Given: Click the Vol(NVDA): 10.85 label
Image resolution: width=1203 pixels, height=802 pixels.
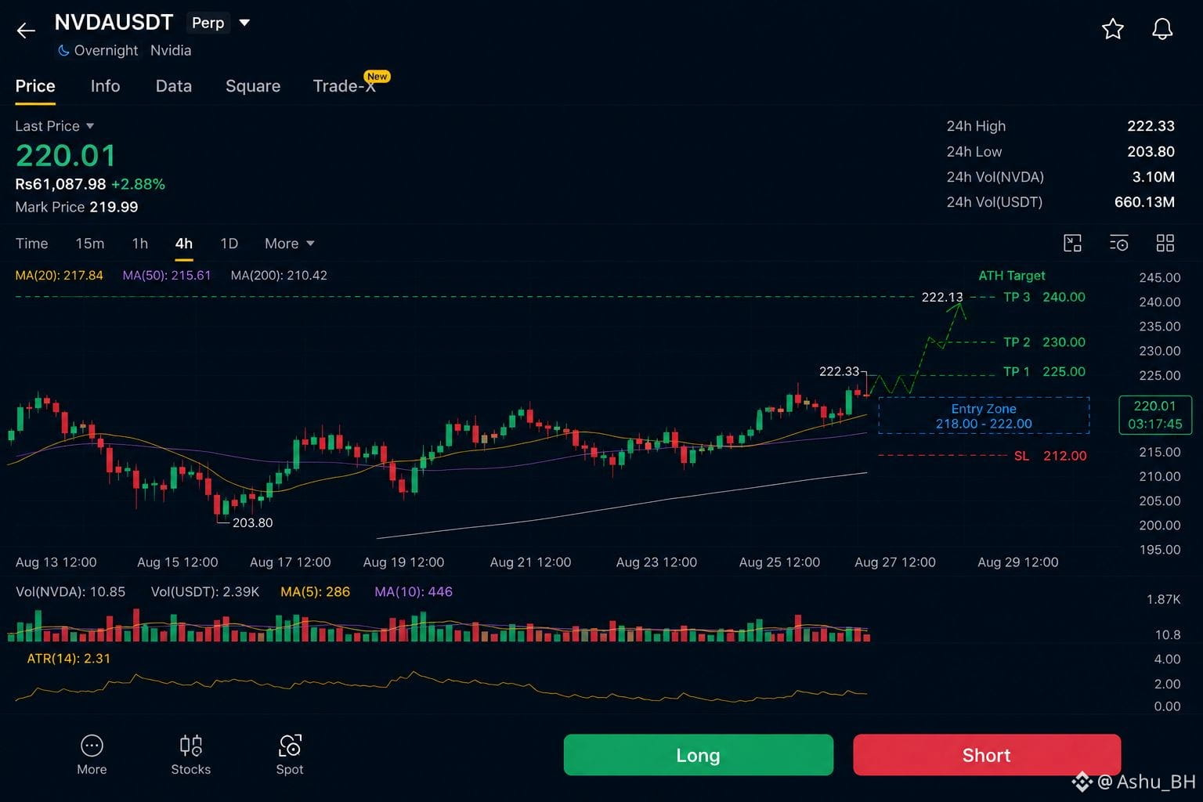Looking at the screenshot, I should 70,592.
